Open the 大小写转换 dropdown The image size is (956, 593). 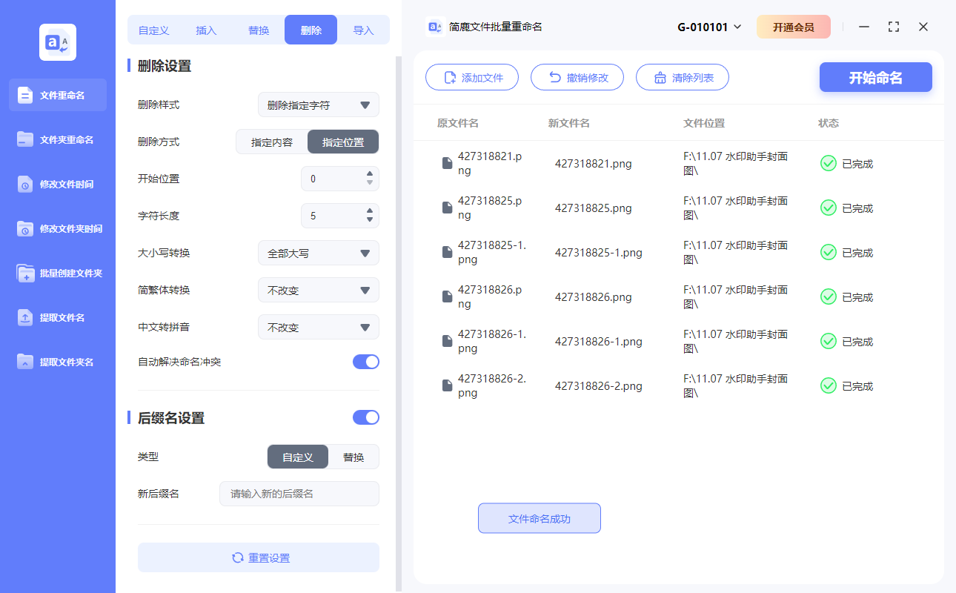[x=318, y=253]
